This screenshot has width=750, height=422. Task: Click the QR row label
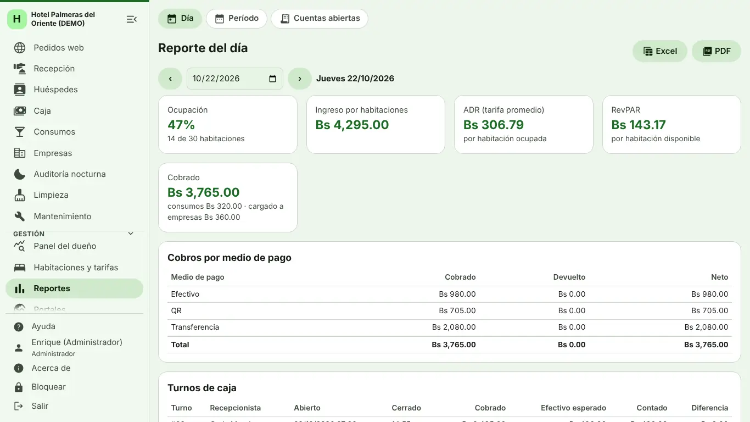pos(176,310)
